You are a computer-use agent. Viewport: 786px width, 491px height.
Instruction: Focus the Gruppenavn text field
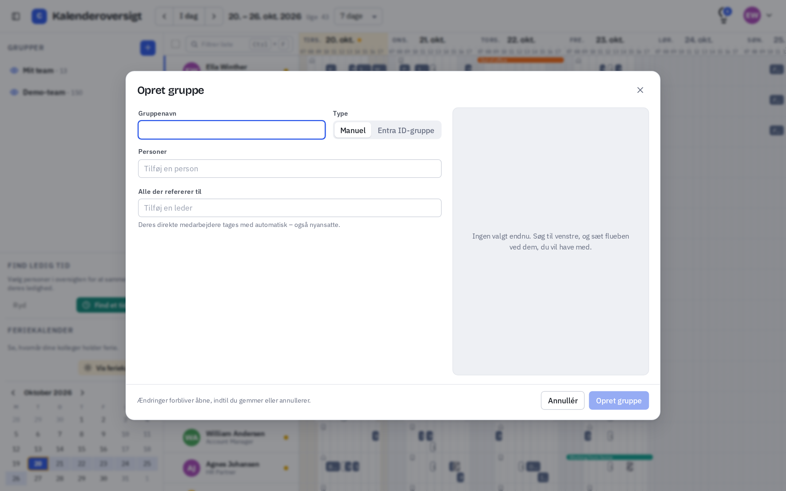click(231, 130)
